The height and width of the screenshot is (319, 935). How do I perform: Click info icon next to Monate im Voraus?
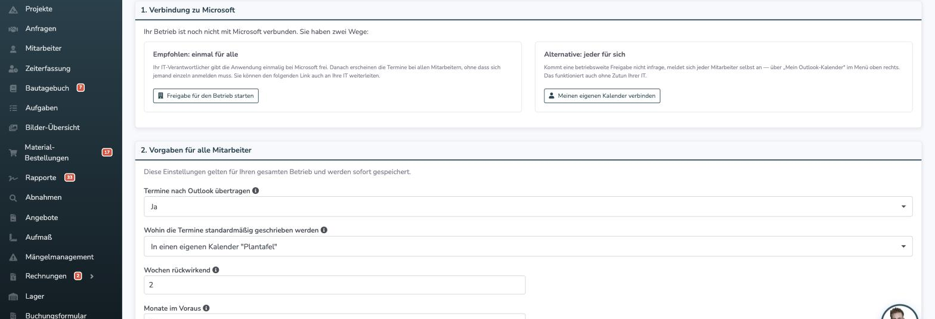tap(206, 308)
